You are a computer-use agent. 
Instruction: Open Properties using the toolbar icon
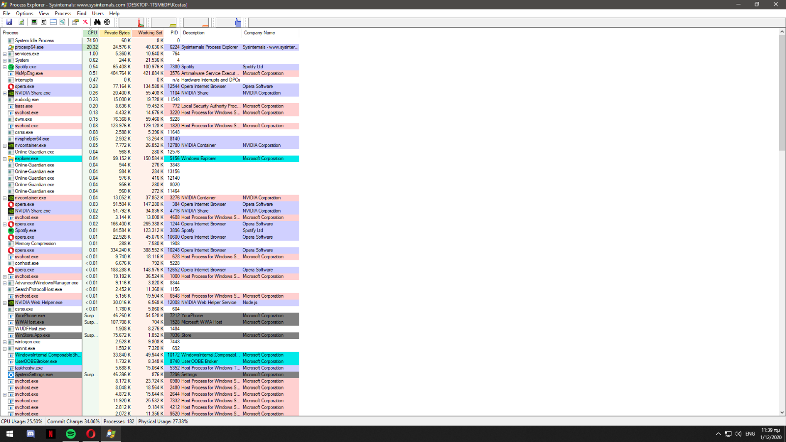(75, 22)
